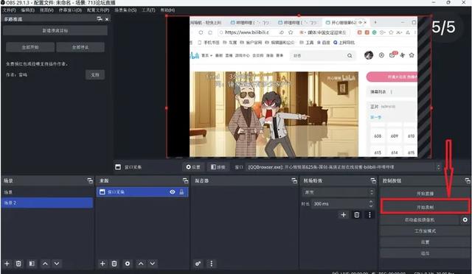Move the source down in Sources dock

(153, 264)
